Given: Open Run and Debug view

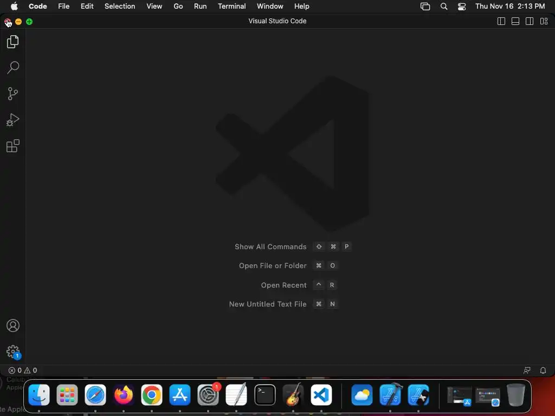Looking at the screenshot, I should 13,120.
